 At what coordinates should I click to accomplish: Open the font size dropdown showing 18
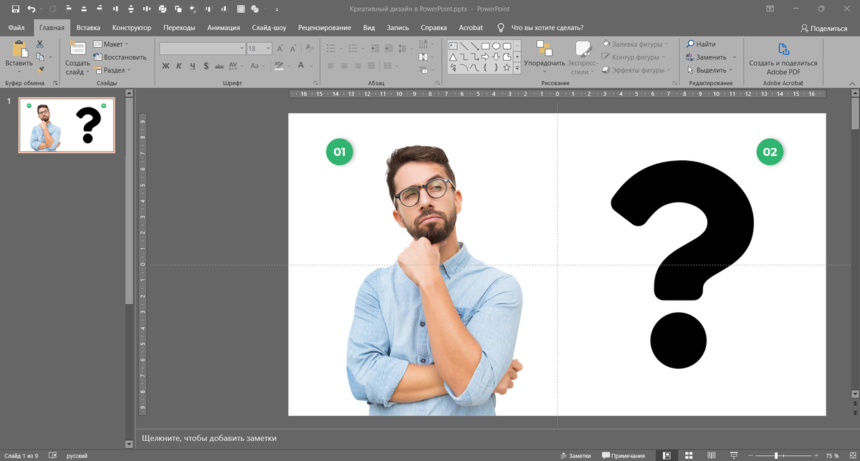269,49
